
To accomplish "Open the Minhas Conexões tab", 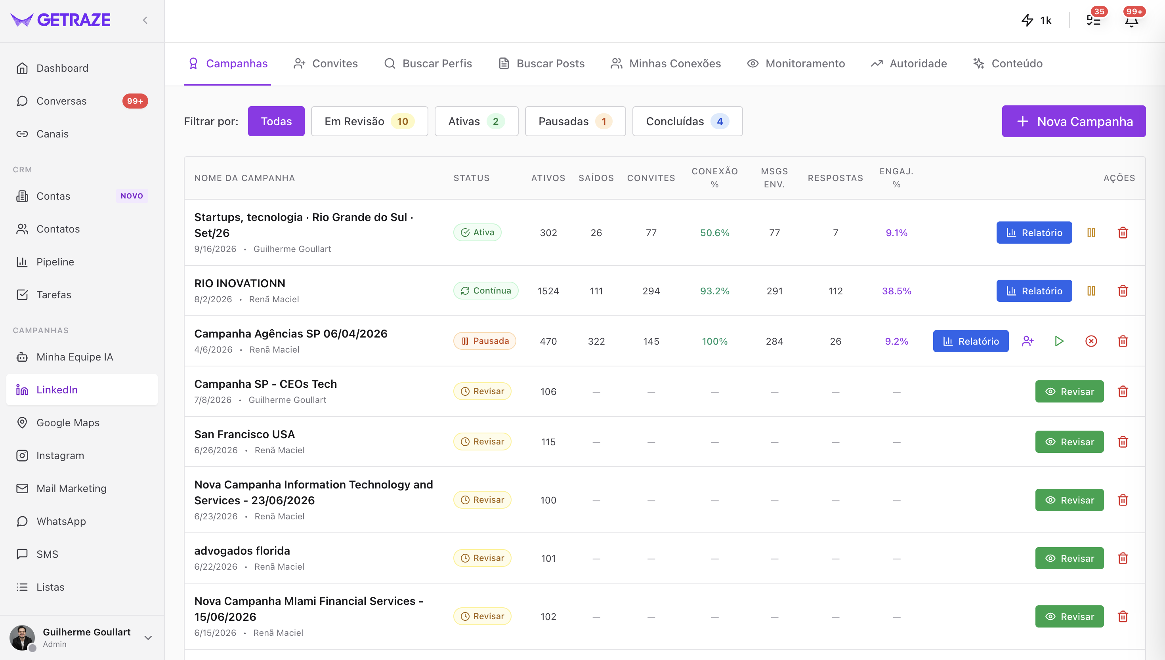I will 665,63.
